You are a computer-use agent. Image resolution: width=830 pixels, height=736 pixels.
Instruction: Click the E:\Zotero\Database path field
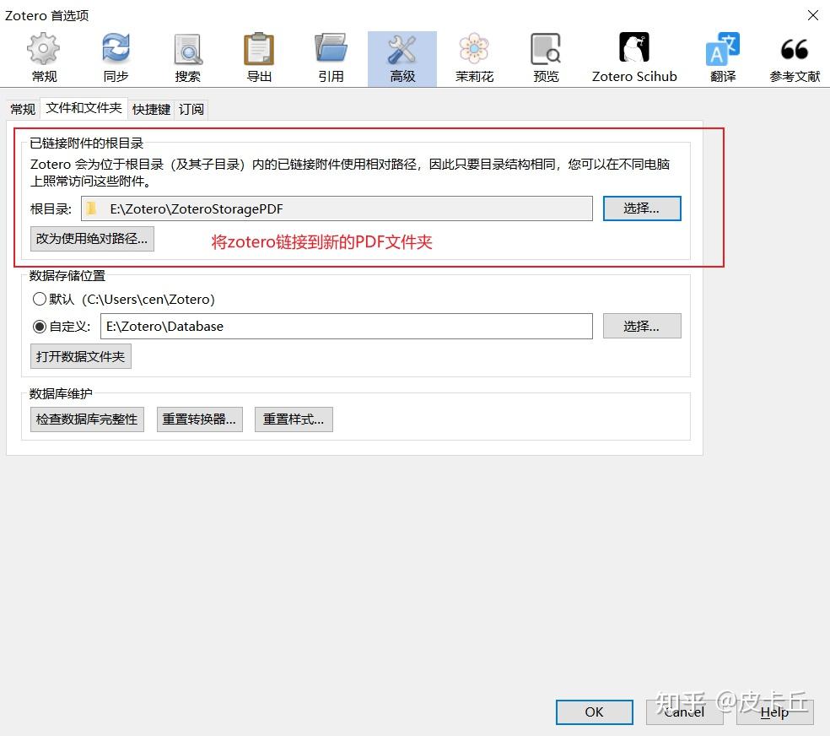pos(346,326)
